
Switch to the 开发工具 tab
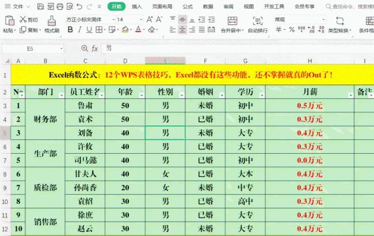pos(274,6)
